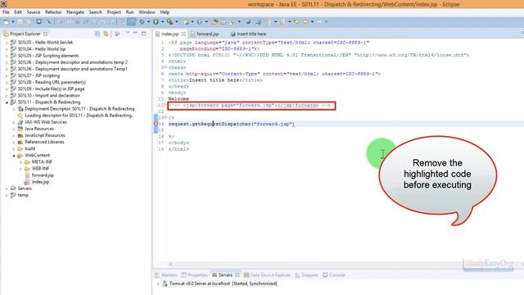This screenshot has height=295, width=524.
Task: Open the Edit menu
Action: pyautogui.click(x=18, y=12)
